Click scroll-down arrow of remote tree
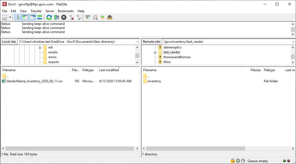This screenshot has width=296, height=164. (x=293, y=62)
